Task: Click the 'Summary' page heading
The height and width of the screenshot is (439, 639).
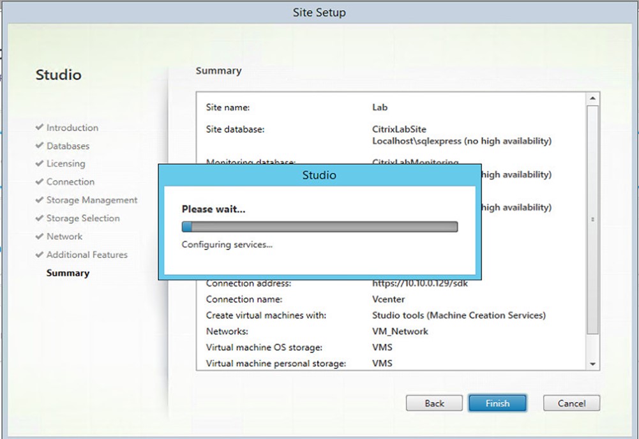Action: pyautogui.click(x=218, y=71)
